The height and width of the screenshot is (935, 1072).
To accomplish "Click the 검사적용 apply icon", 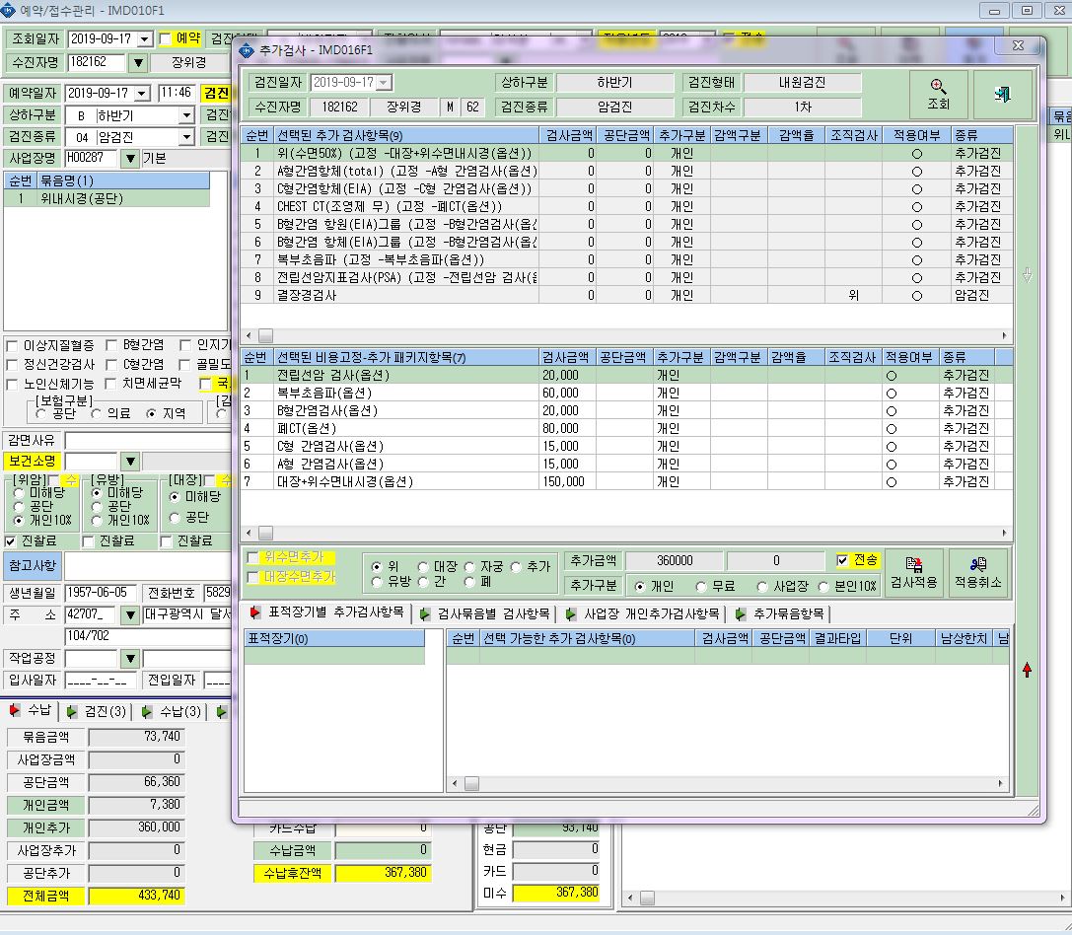I will pos(913,564).
